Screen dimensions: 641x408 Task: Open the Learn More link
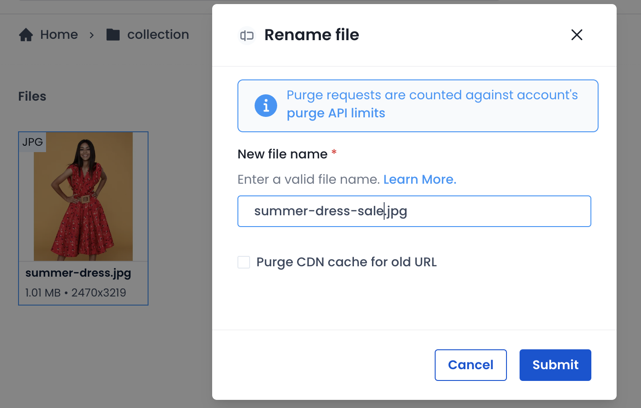tap(420, 179)
